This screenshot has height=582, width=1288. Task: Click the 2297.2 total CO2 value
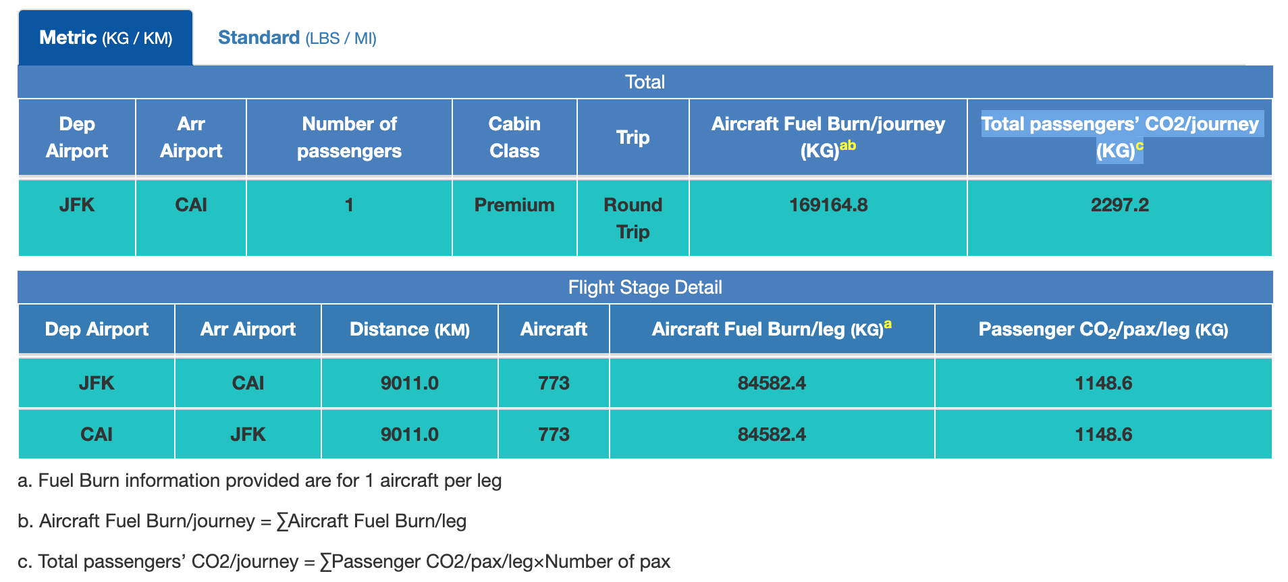coord(1119,205)
